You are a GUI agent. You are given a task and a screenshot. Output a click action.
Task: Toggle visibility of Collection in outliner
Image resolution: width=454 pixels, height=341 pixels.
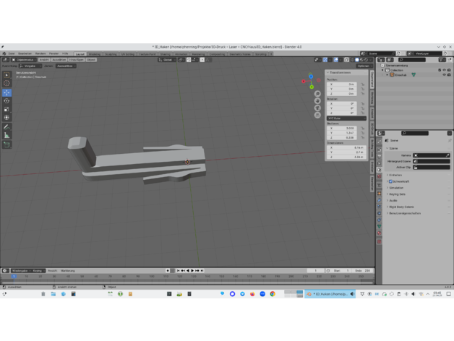(444, 70)
